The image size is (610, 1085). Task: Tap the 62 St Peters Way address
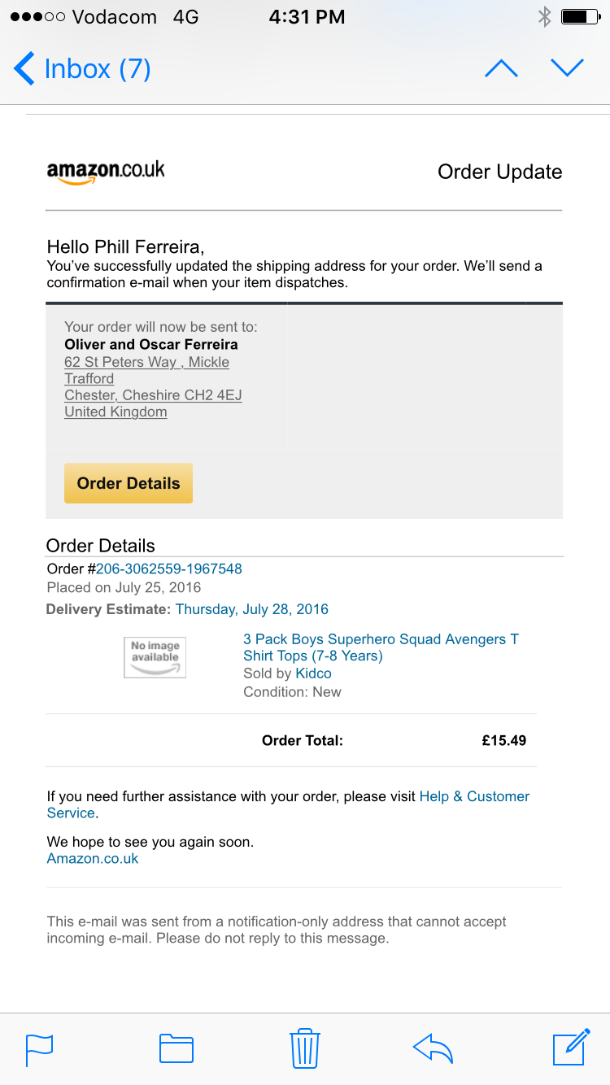146,363
